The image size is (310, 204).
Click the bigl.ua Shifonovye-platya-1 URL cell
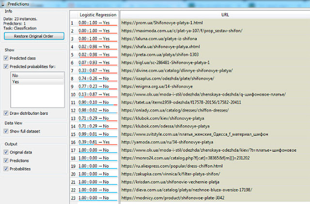coord(215,63)
